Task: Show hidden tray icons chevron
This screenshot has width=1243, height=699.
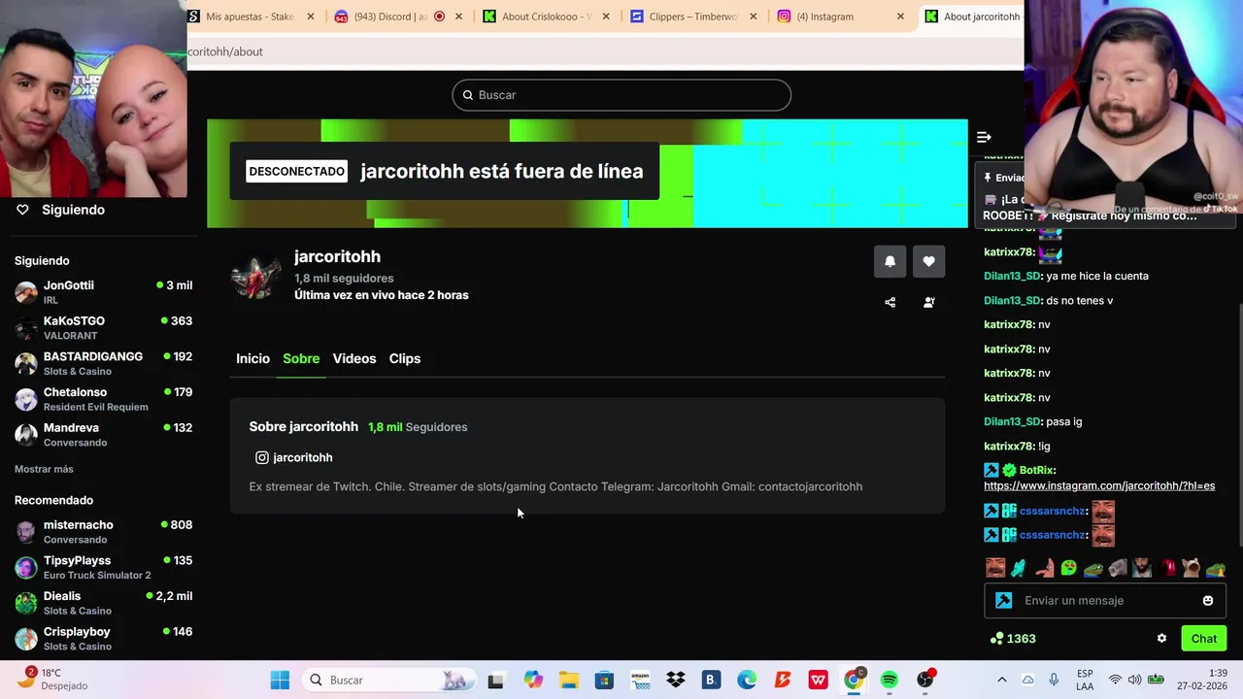Action: pos(1002,680)
